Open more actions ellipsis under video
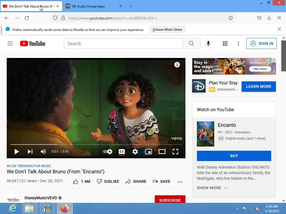This screenshot has width=286, height=214. point(180,182)
